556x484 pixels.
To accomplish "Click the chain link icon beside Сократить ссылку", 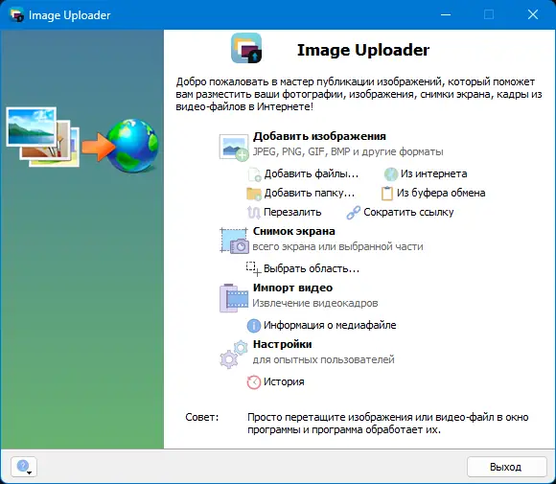I will click(353, 213).
